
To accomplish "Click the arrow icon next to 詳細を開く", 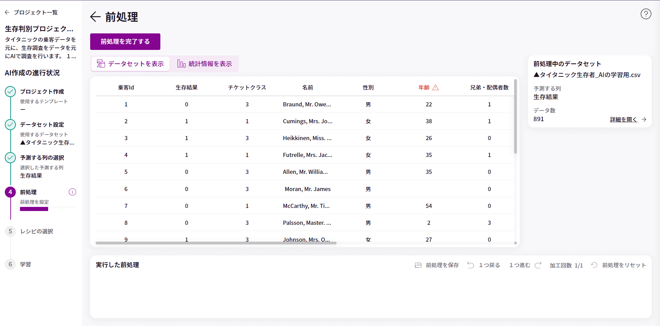I will (x=644, y=119).
